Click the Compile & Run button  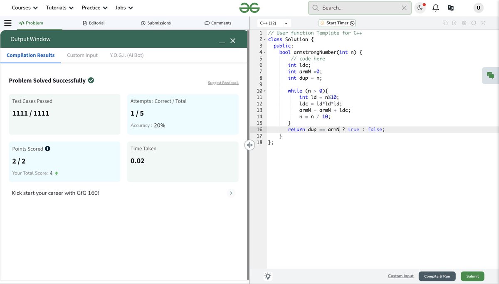tap(437, 276)
